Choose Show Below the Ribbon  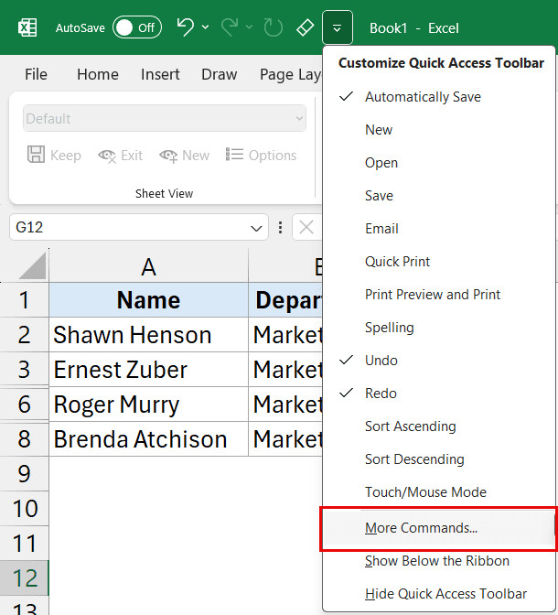click(437, 561)
